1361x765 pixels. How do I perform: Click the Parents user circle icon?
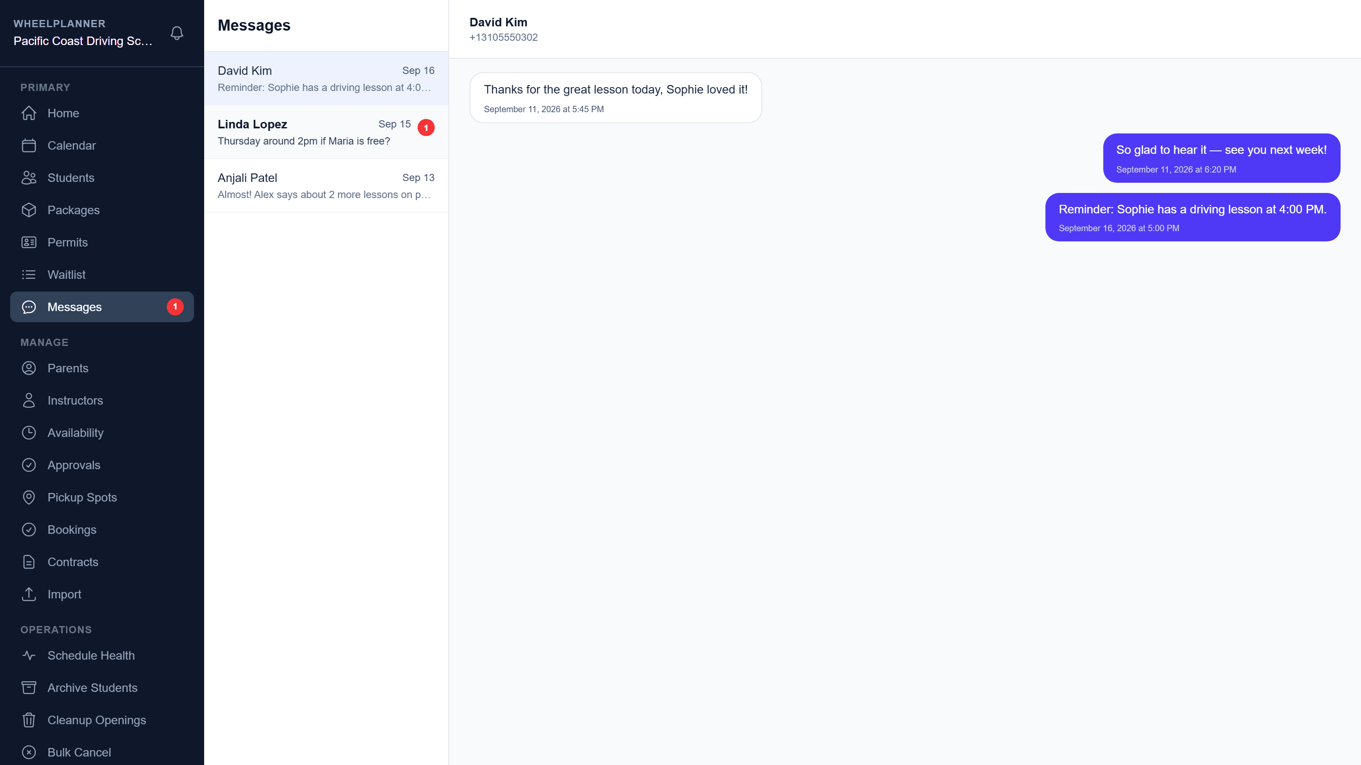click(28, 368)
